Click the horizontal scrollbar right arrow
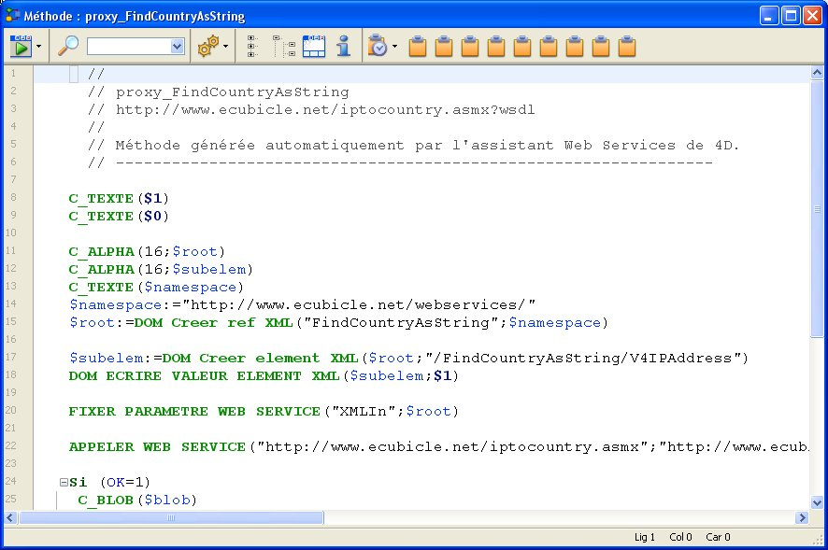828x550 pixels. tap(802, 518)
